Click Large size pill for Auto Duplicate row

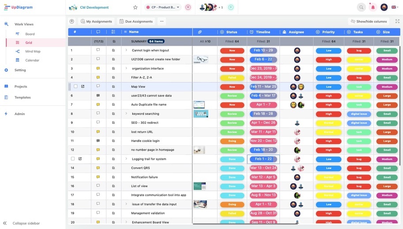coord(387,105)
